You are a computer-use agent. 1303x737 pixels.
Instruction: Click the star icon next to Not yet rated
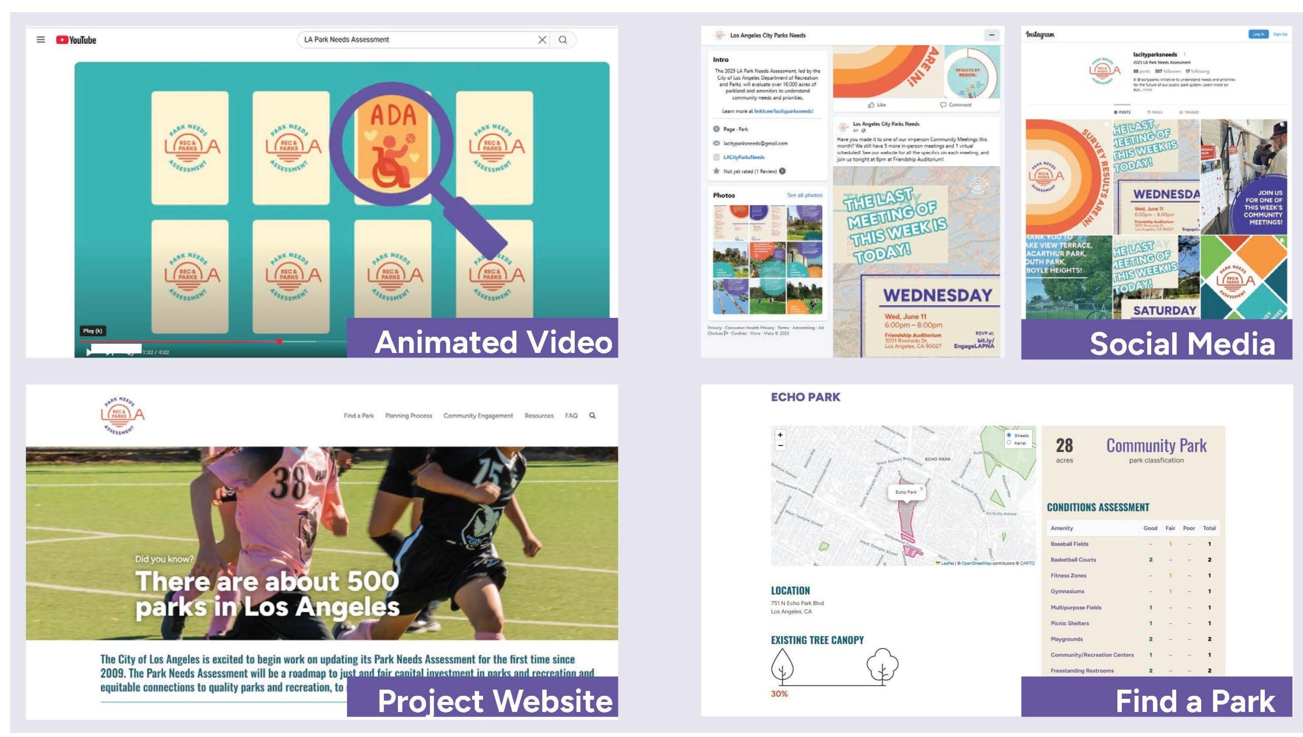pyautogui.click(x=716, y=171)
